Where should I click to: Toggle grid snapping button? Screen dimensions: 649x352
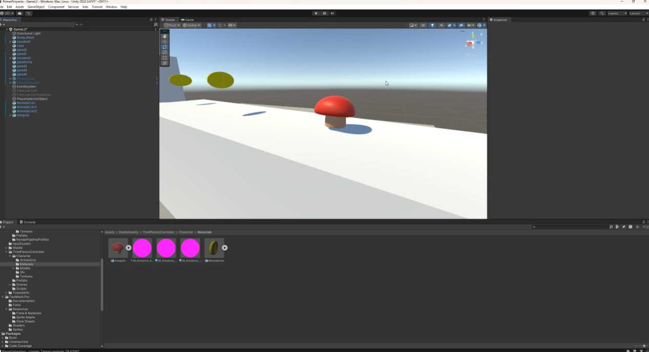tap(221, 25)
